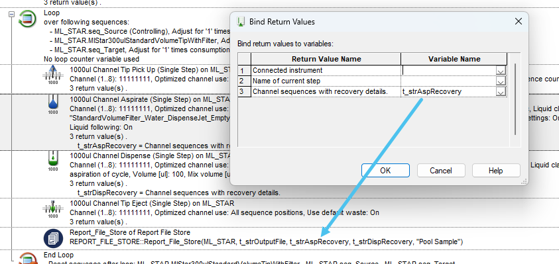Click the 'End Loop' step label
The image size is (559, 264).
(59, 255)
